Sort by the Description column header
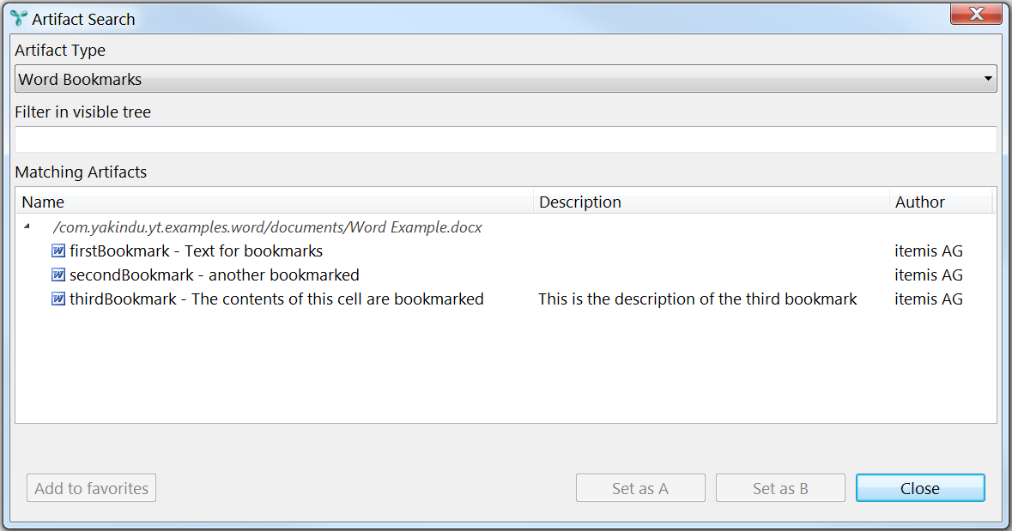Image resolution: width=1012 pixels, height=531 pixels. [x=712, y=202]
